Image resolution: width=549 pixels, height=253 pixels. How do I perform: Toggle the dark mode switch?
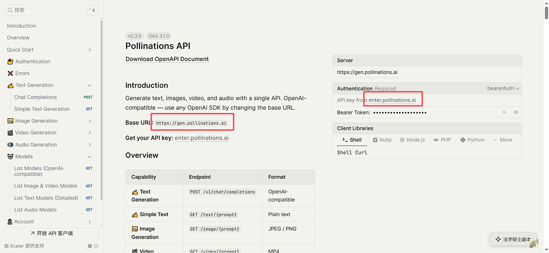pos(93,246)
